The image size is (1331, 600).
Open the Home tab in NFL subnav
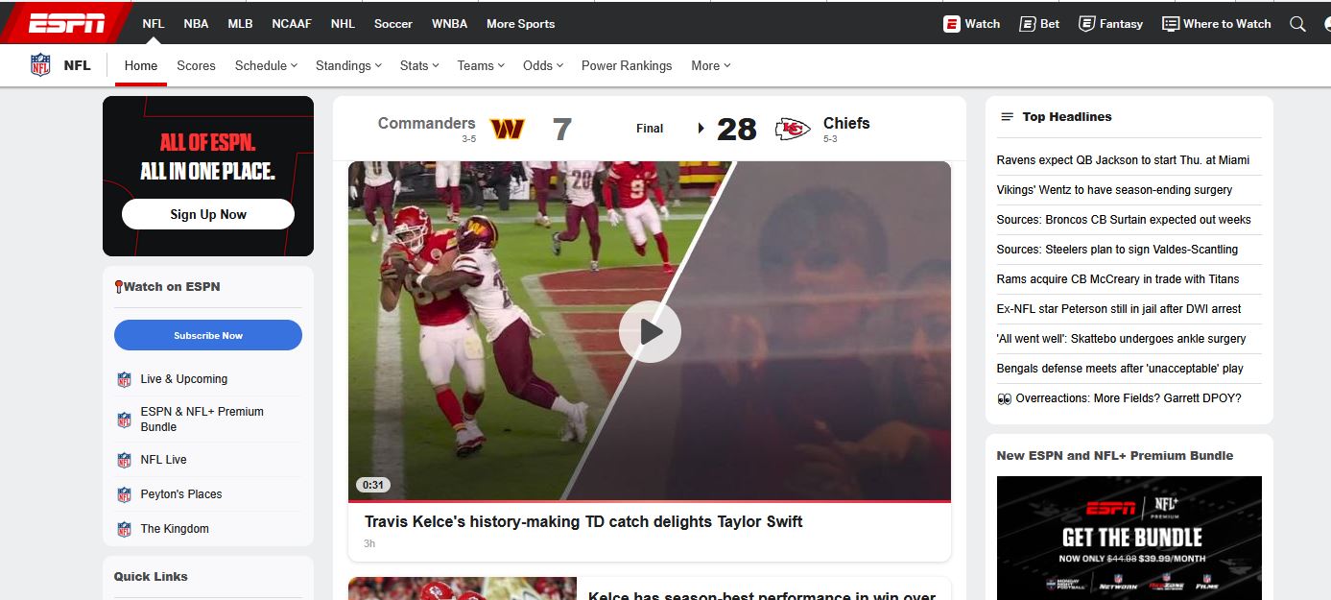point(141,65)
